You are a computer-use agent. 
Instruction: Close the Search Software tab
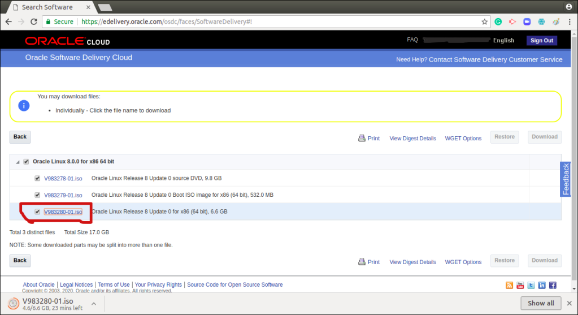[x=88, y=7]
